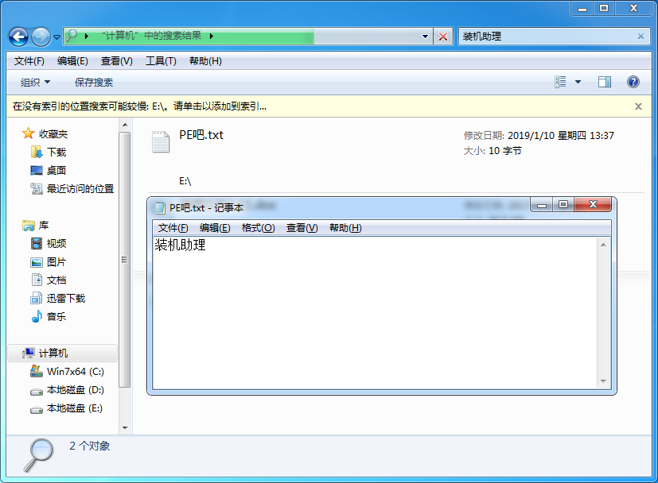Click the 保存搜索 button

pyautogui.click(x=94, y=82)
